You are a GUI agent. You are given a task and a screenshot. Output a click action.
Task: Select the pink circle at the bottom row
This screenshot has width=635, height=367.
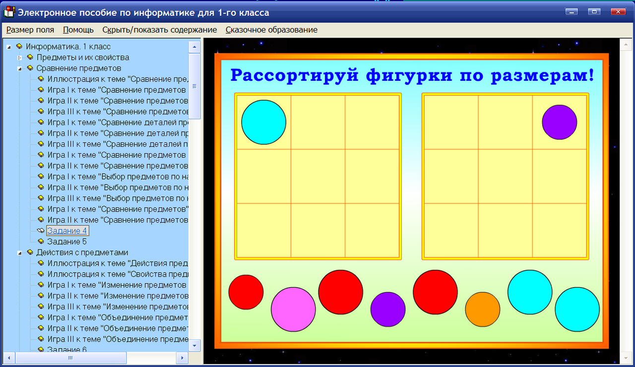pyautogui.click(x=293, y=309)
